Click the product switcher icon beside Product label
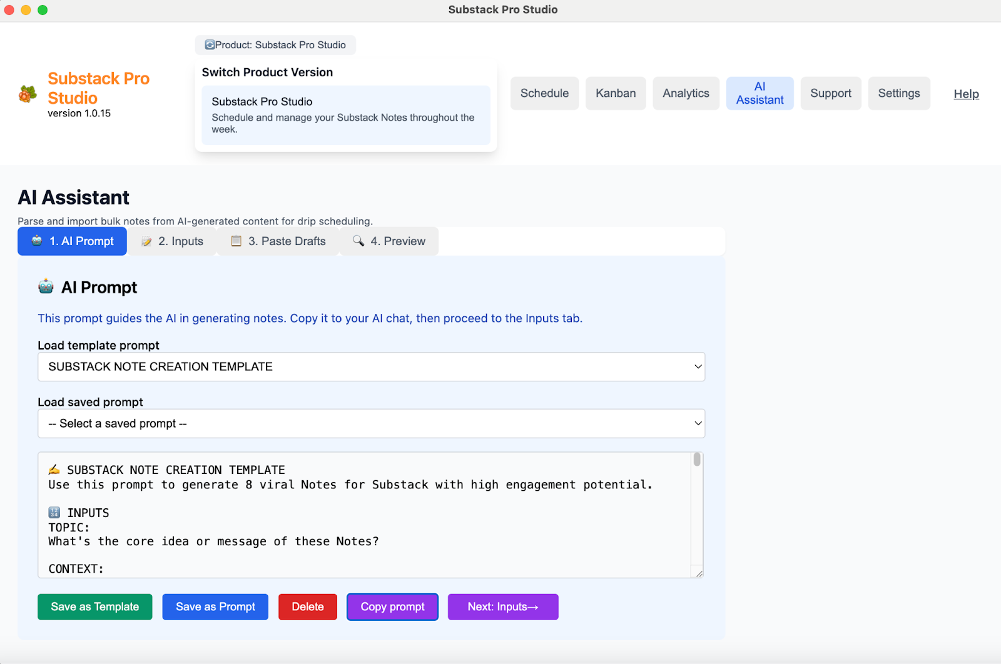1001x664 pixels. click(210, 45)
